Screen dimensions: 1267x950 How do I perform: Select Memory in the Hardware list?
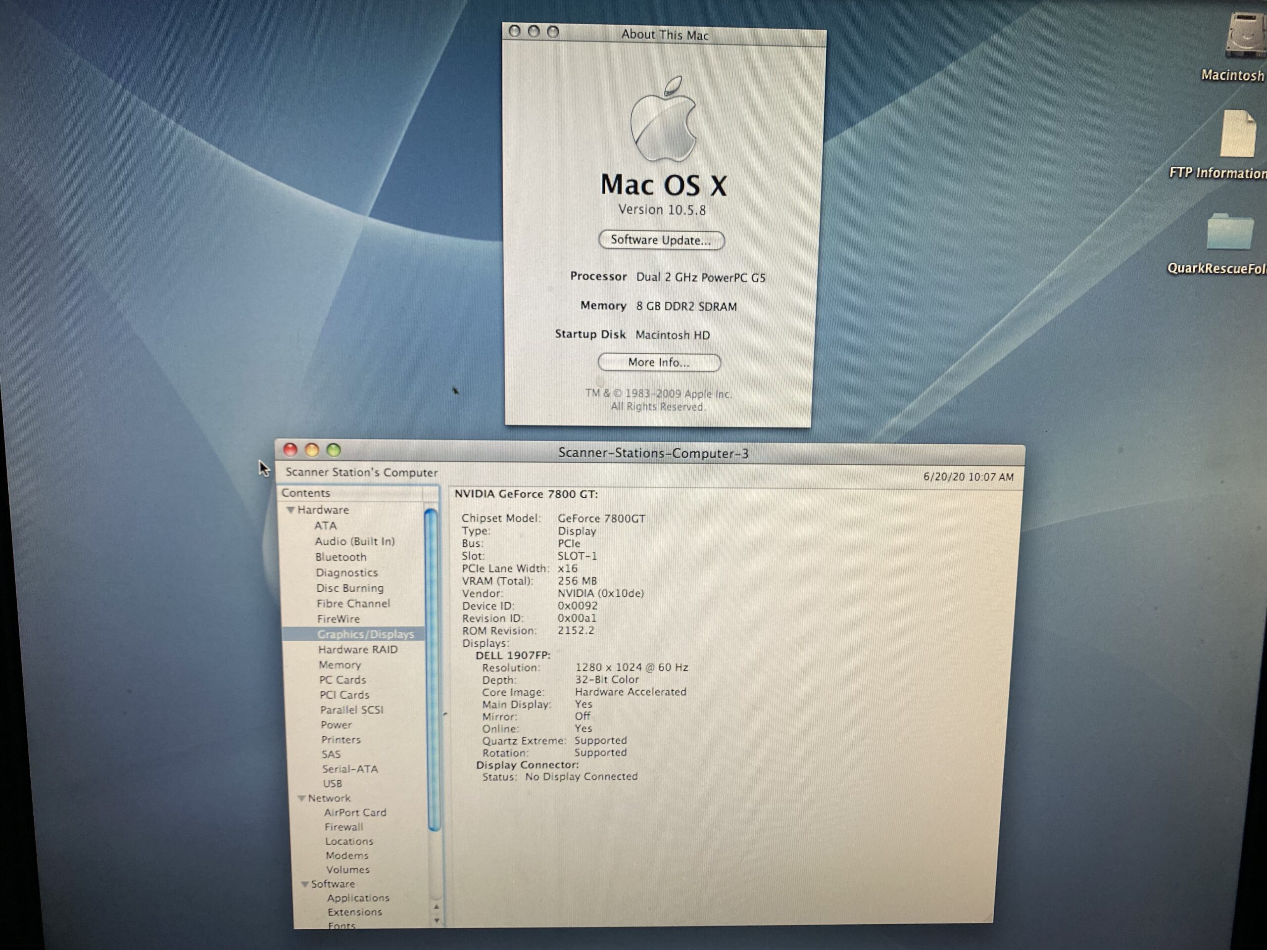pyautogui.click(x=340, y=665)
